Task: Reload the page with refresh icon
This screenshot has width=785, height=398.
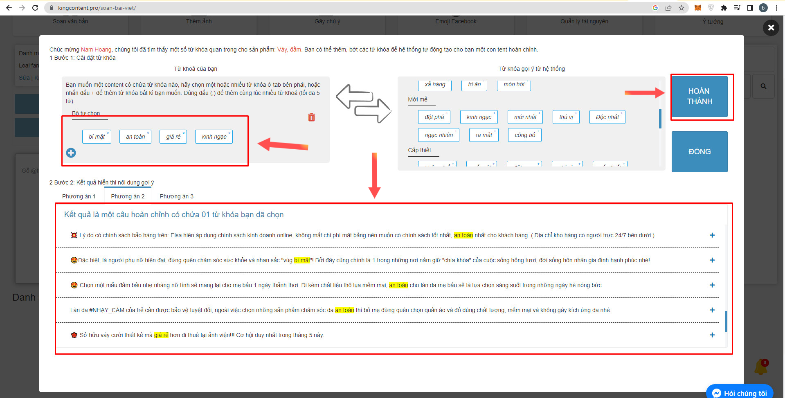Action: 35,8
